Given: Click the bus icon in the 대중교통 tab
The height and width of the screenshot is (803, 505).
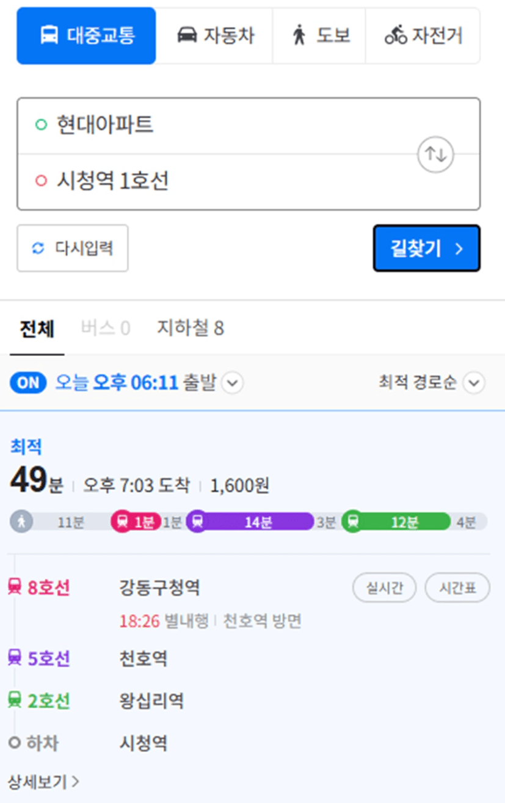Looking at the screenshot, I should click(x=49, y=35).
